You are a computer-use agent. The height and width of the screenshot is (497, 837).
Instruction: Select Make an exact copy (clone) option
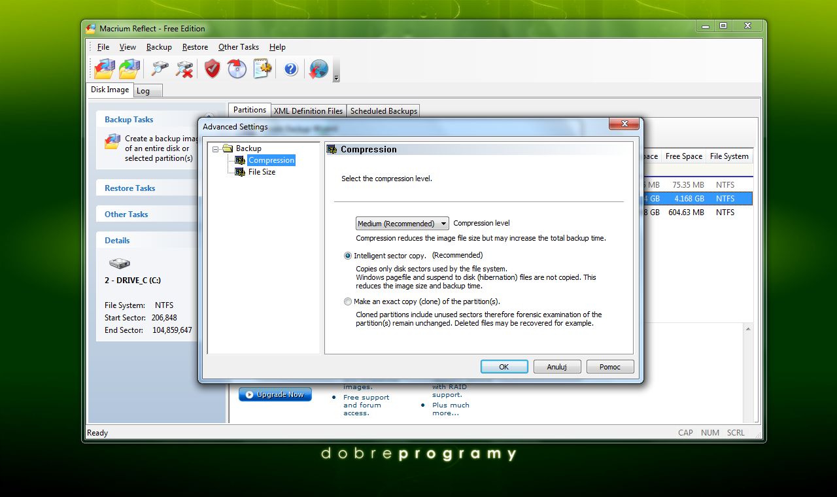tap(347, 301)
